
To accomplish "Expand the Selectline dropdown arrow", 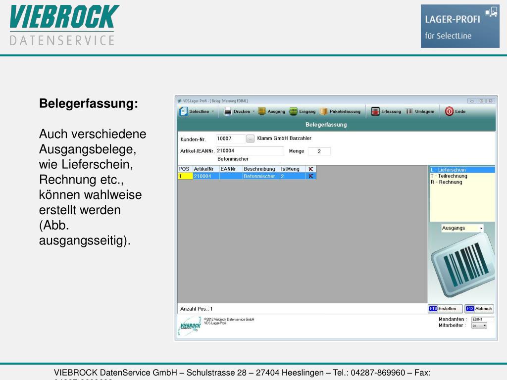I will [x=213, y=111].
